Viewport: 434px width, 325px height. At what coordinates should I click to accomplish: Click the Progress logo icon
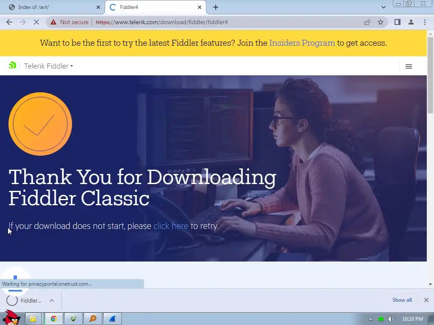[x=12, y=66]
